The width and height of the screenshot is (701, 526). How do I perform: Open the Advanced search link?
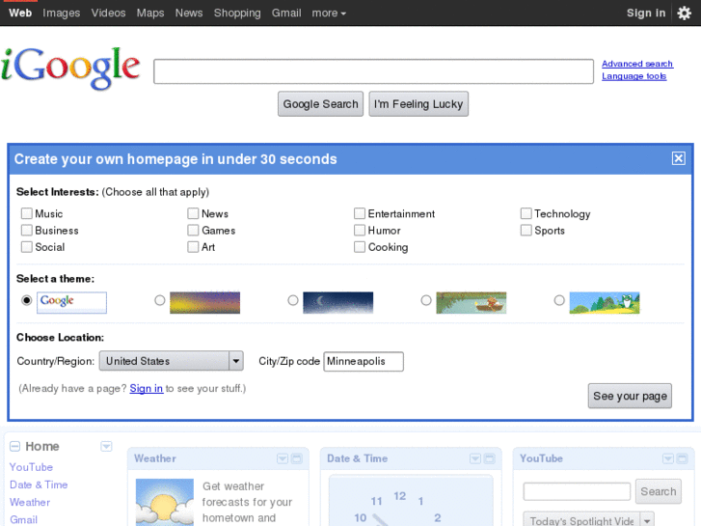637,64
